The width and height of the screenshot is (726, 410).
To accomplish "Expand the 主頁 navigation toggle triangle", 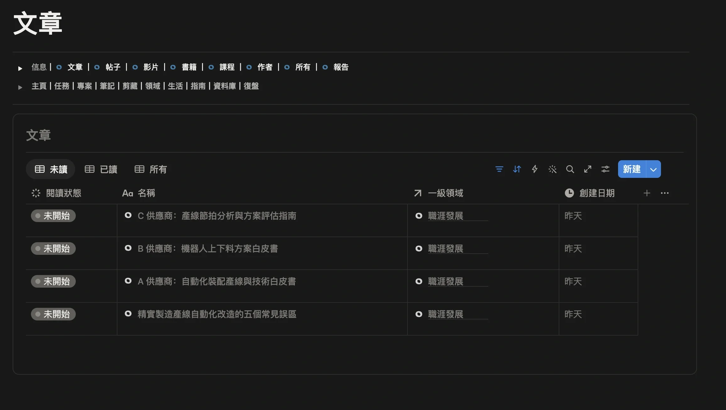I will tap(20, 87).
